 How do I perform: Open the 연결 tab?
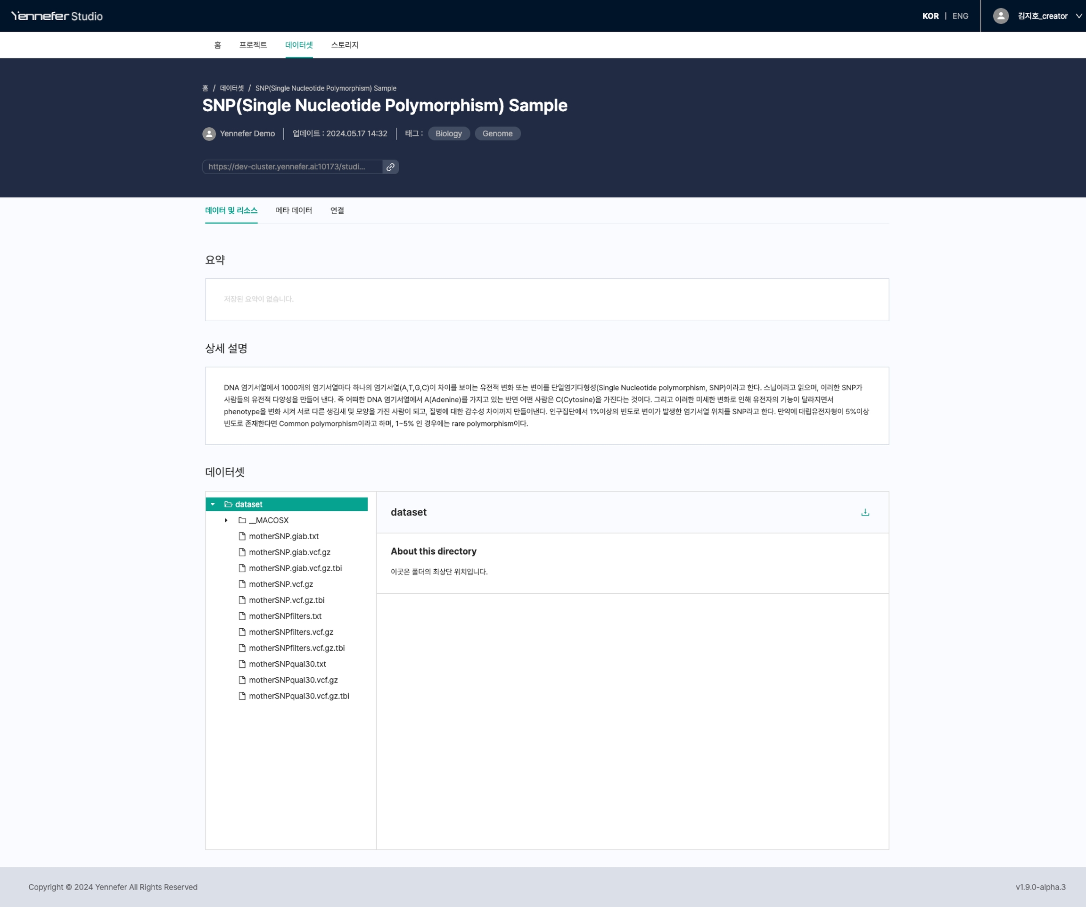tap(337, 210)
